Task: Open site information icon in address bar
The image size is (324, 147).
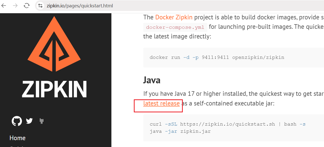Action: coord(40,6)
